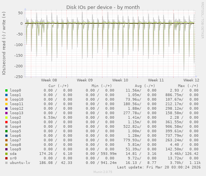Click the loop3 red legend swatch

click(6, 122)
